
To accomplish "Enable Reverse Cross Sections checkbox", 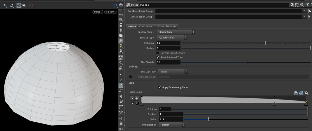I will (158, 53).
